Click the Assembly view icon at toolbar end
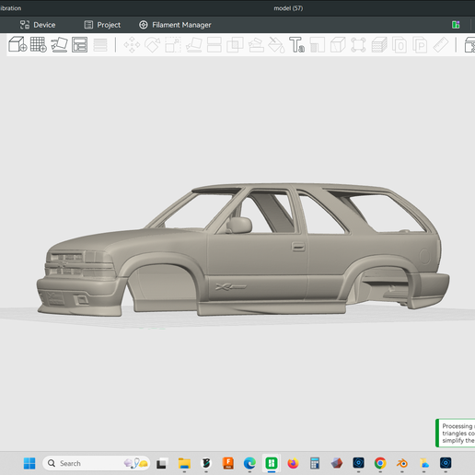 [469, 45]
